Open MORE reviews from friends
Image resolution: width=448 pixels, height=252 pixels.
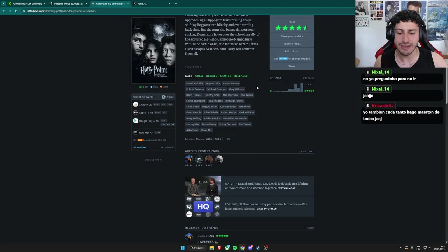[x=310, y=228]
